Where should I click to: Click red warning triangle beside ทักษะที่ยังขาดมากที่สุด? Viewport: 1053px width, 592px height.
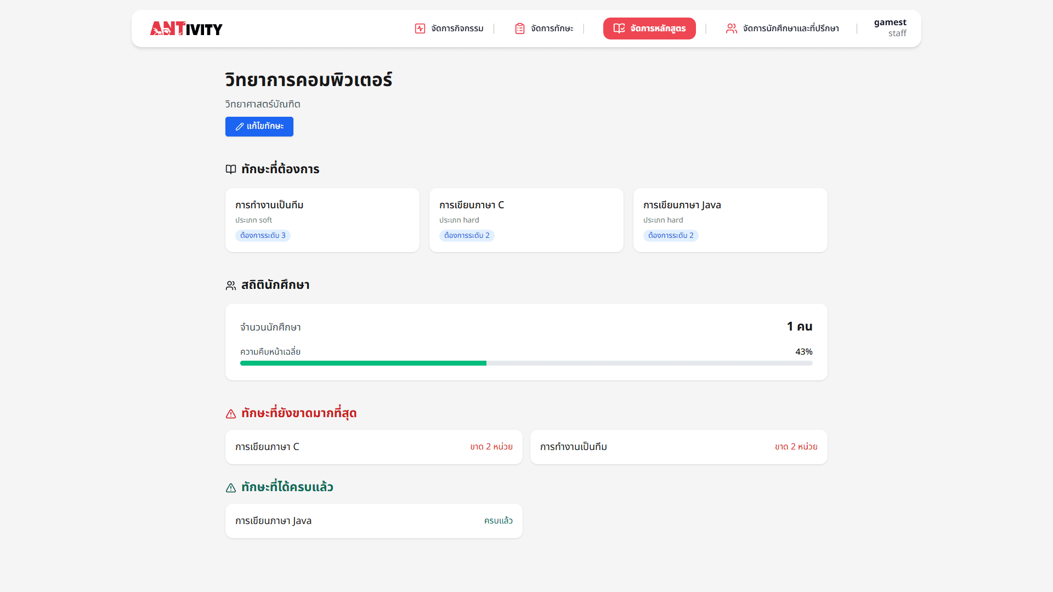pos(231,414)
